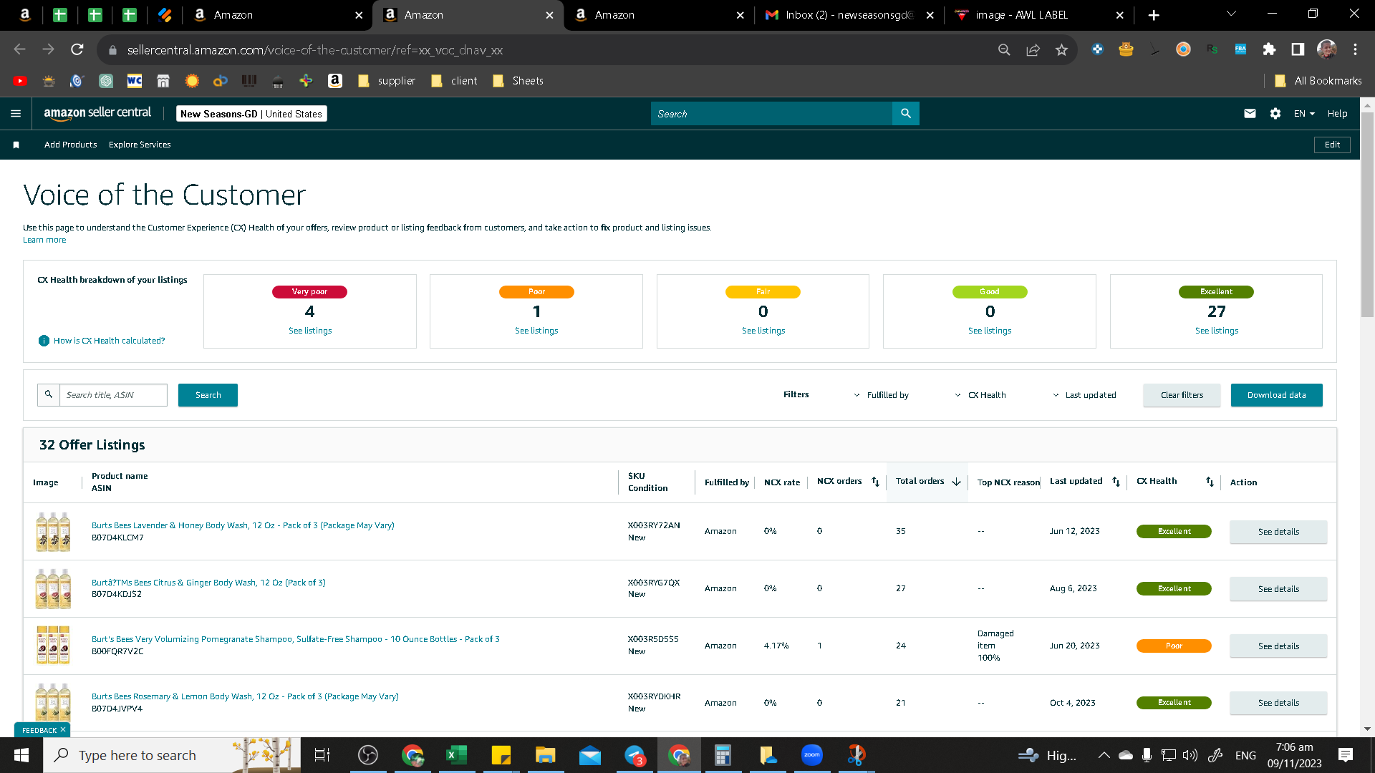
Task: Click the bookmark flag icon near Add Products
Action: click(16, 145)
